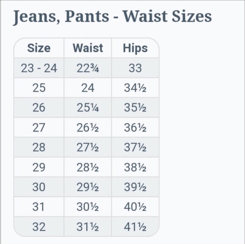This screenshot has width=245, height=244.
Task: Select size 28 row label
Action: tap(39, 147)
